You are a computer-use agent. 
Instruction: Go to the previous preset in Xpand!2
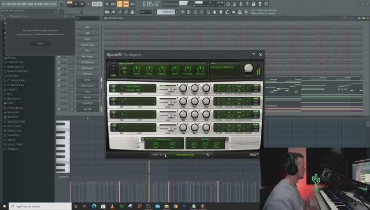(161, 154)
